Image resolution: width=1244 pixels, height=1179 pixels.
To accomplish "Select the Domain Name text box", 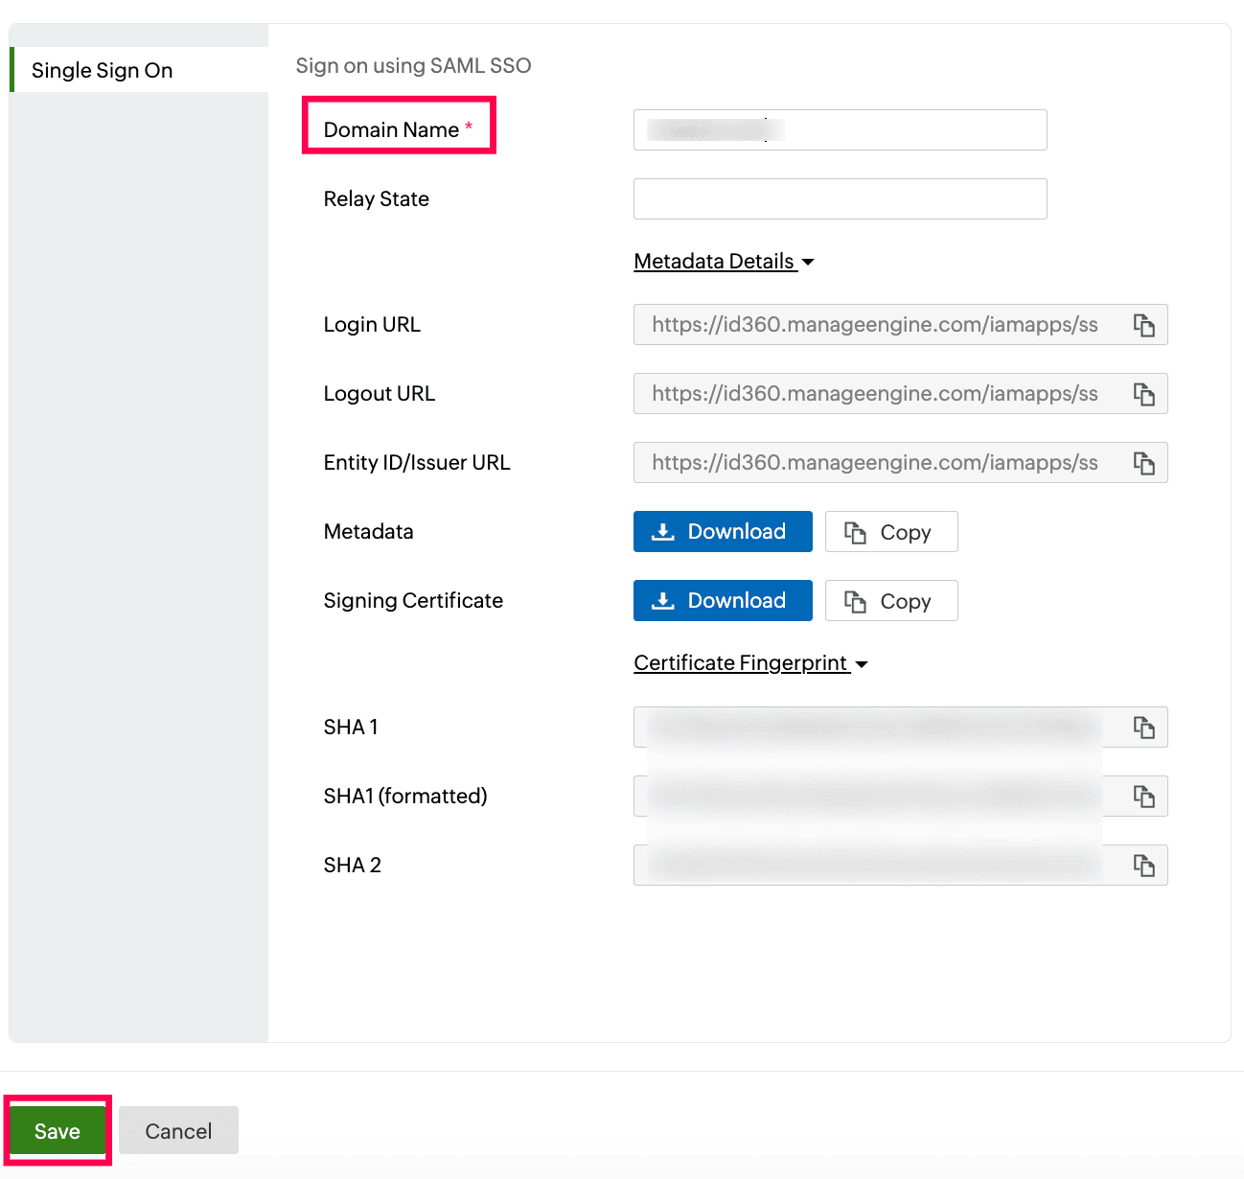I will 839,129.
